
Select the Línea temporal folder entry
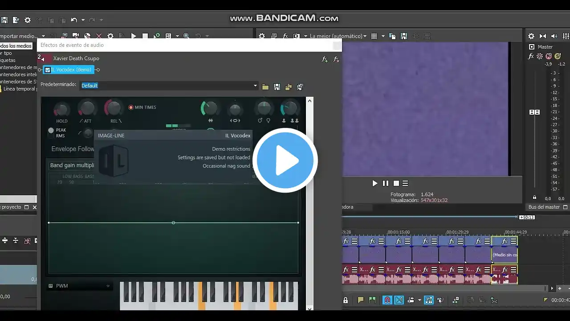click(x=19, y=89)
